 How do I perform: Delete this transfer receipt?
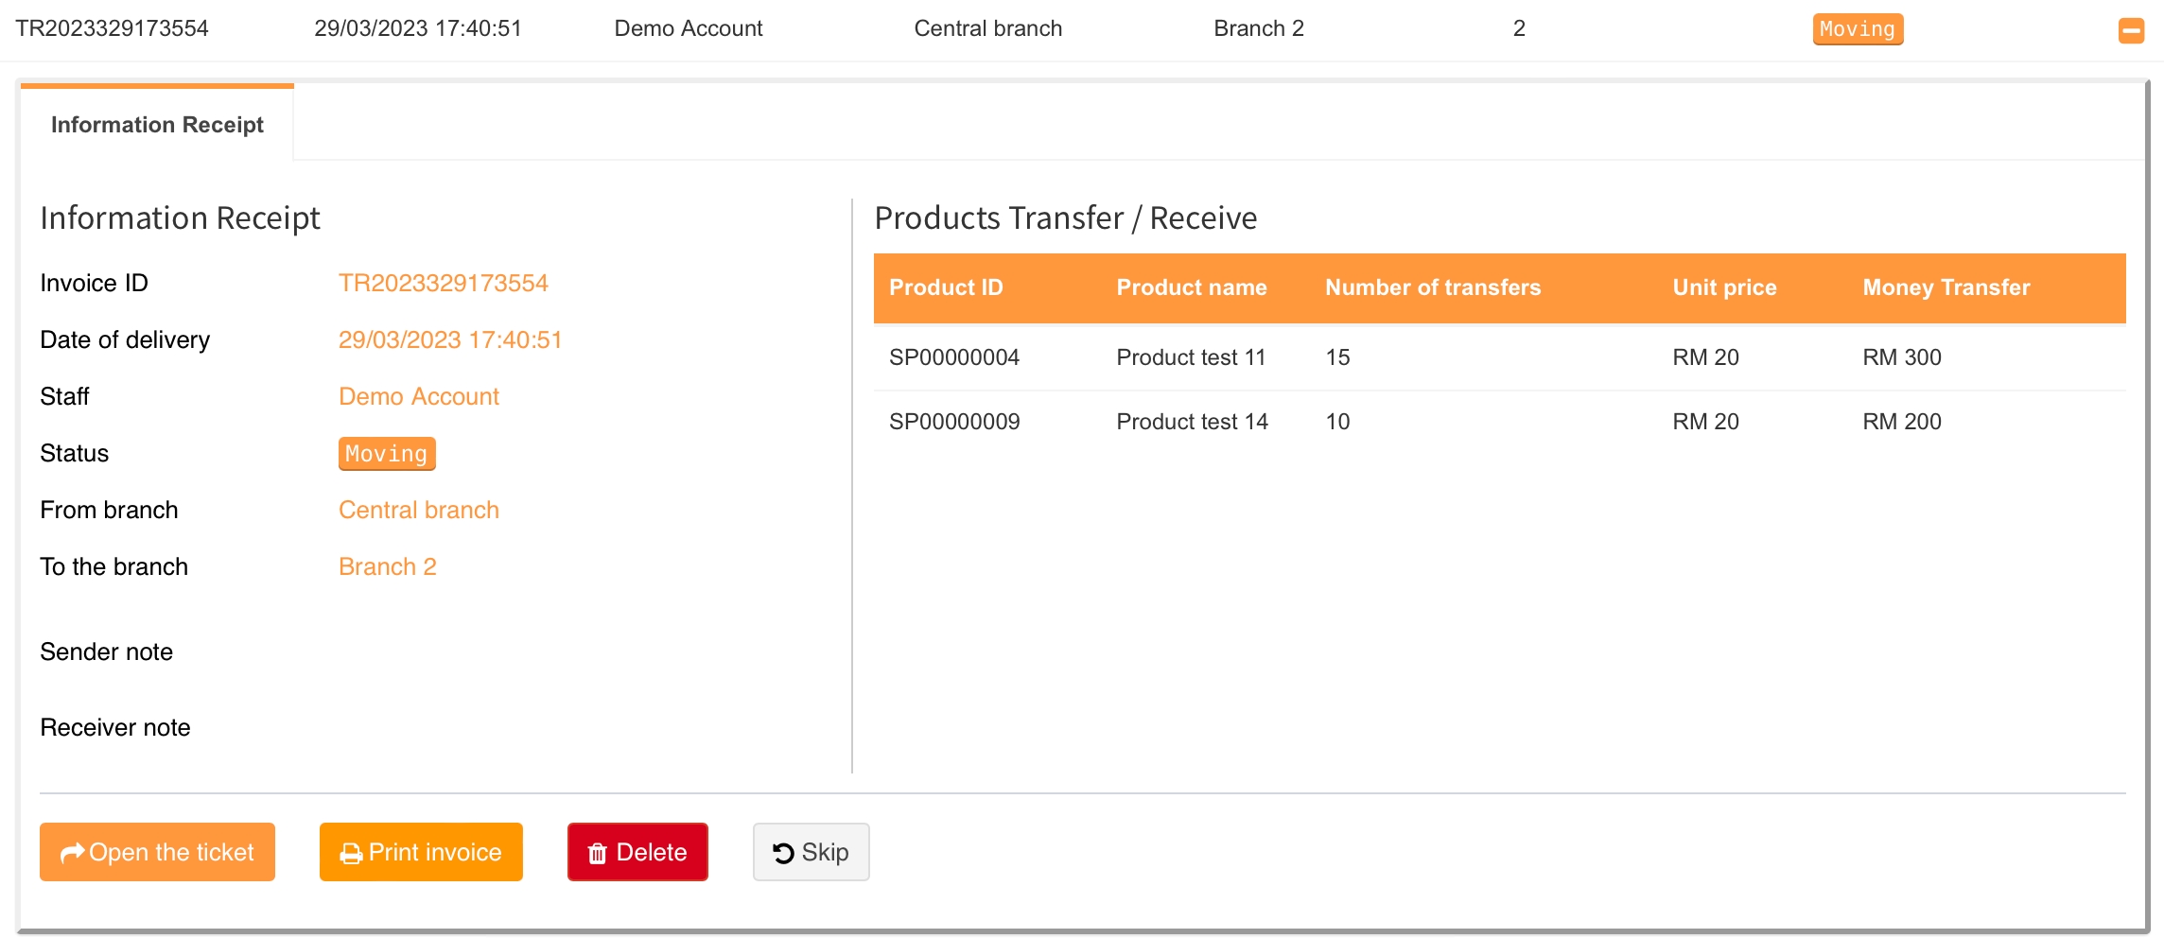click(637, 852)
